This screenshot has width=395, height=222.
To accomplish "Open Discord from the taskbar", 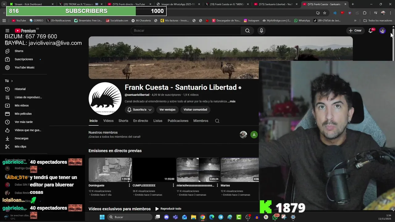I will click(166, 217).
